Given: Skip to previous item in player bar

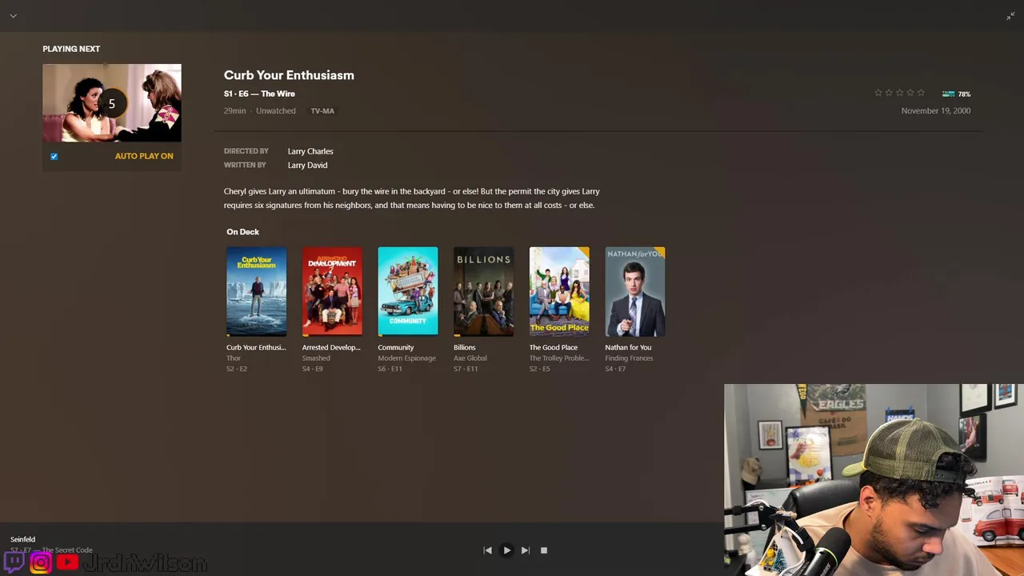Looking at the screenshot, I should tap(487, 550).
